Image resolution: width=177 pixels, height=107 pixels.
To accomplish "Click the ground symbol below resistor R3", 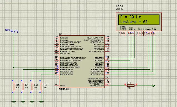I will pyautogui.click(x=32, y=103).
